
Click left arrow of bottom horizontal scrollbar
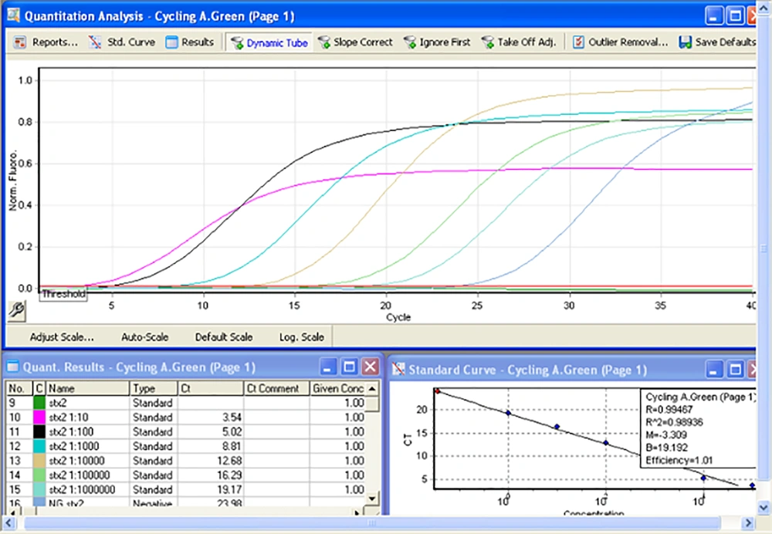pyautogui.click(x=10, y=523)
